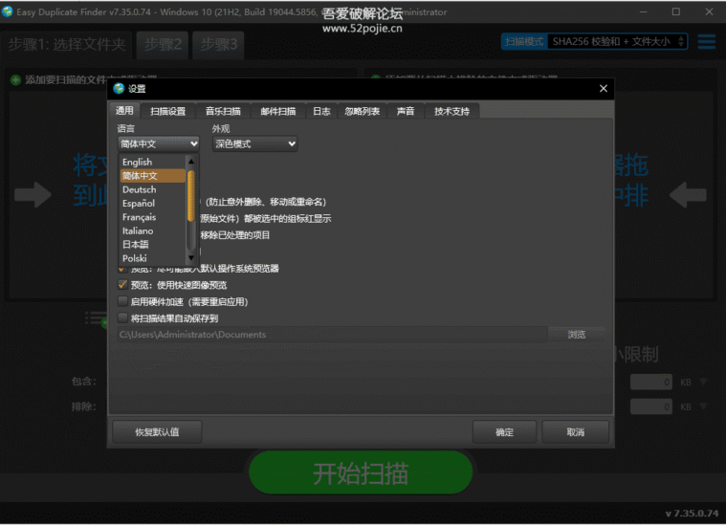Screen dimensions: 726x526
Task: Cancel settings with 取消 button
Action: click(575, 432)
